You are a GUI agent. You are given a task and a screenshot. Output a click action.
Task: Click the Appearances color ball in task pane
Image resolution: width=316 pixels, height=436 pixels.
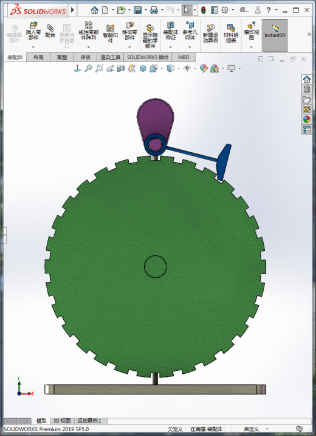[306, 119]
